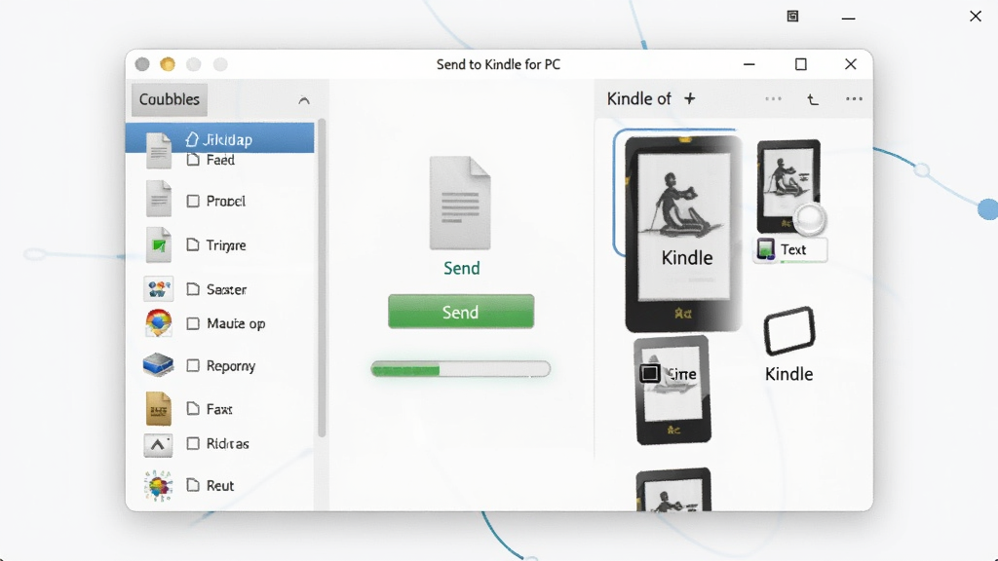Select the Kindle thumbnail labeled Sime
The image size is (998, 561).
(672, 390)
